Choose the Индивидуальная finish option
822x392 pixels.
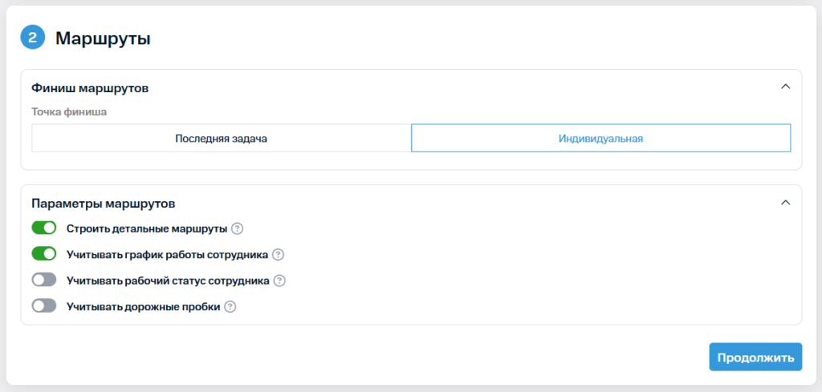[x=600, y=138]
